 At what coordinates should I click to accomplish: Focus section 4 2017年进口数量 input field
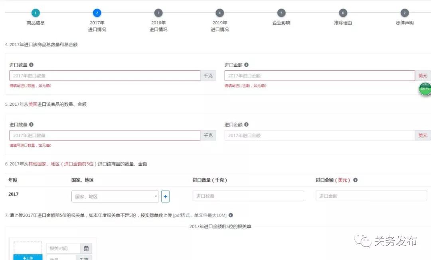click(x=105, y=76)
